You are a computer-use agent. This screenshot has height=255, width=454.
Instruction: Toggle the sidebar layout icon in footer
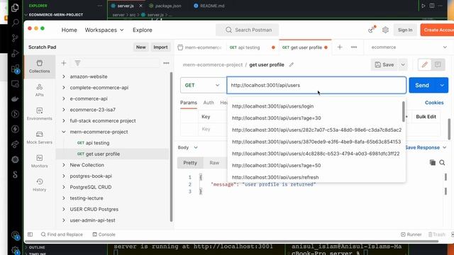click(x=30, y=234)
